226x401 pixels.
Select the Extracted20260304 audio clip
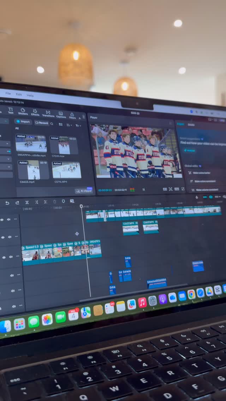(157, 283)
